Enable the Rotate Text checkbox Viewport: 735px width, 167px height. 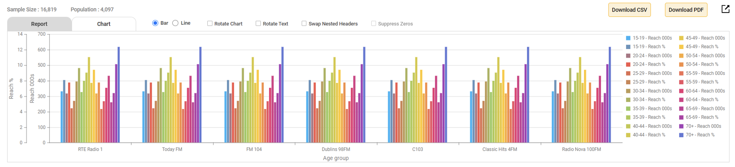(258, 23)
